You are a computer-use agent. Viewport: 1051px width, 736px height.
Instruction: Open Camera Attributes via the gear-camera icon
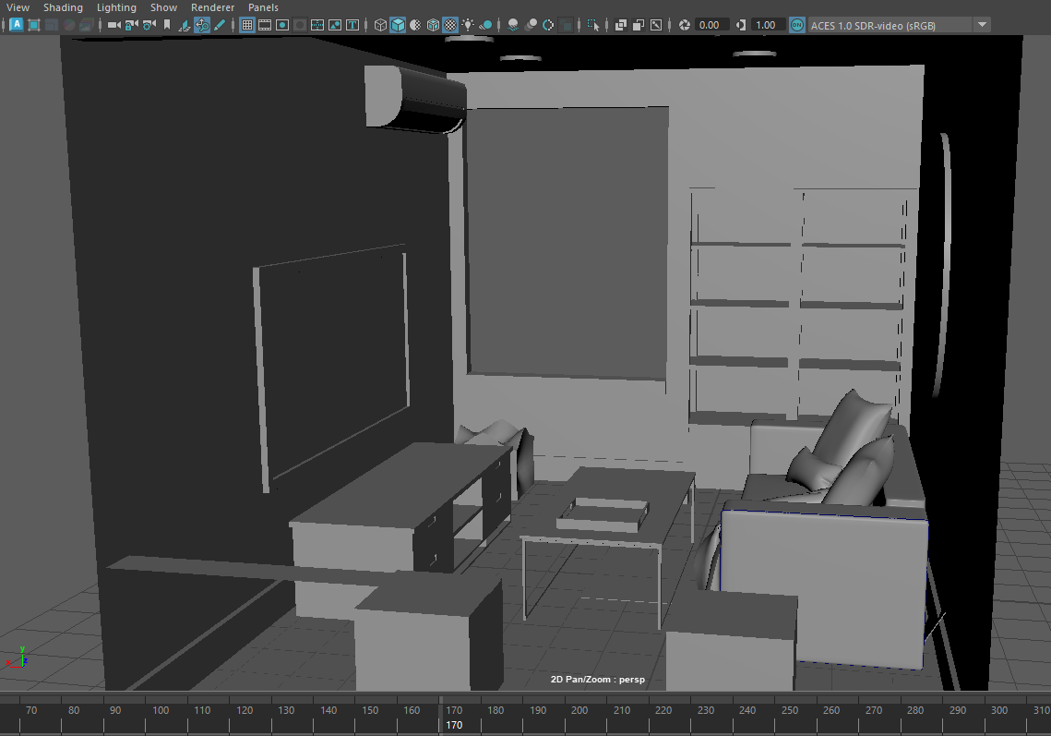coord(149,25)
